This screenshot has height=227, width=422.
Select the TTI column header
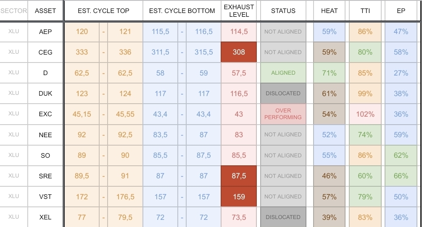tap(365, 11)
